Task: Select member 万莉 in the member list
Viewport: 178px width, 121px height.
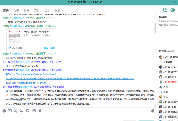Action: [165, 87]
